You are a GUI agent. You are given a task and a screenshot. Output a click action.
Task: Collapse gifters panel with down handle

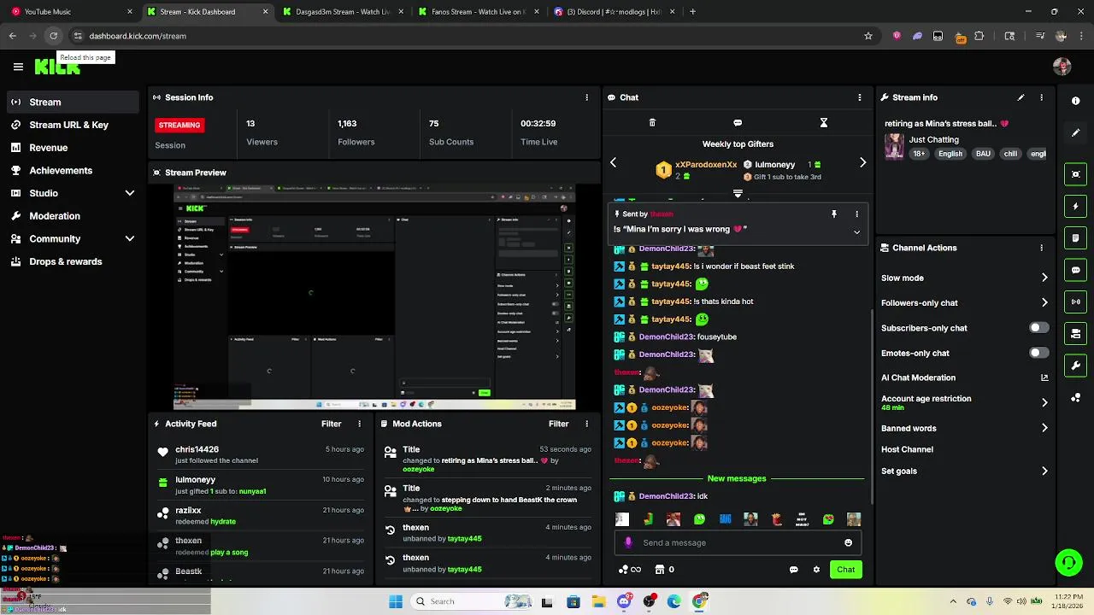[x=738, y=195]
